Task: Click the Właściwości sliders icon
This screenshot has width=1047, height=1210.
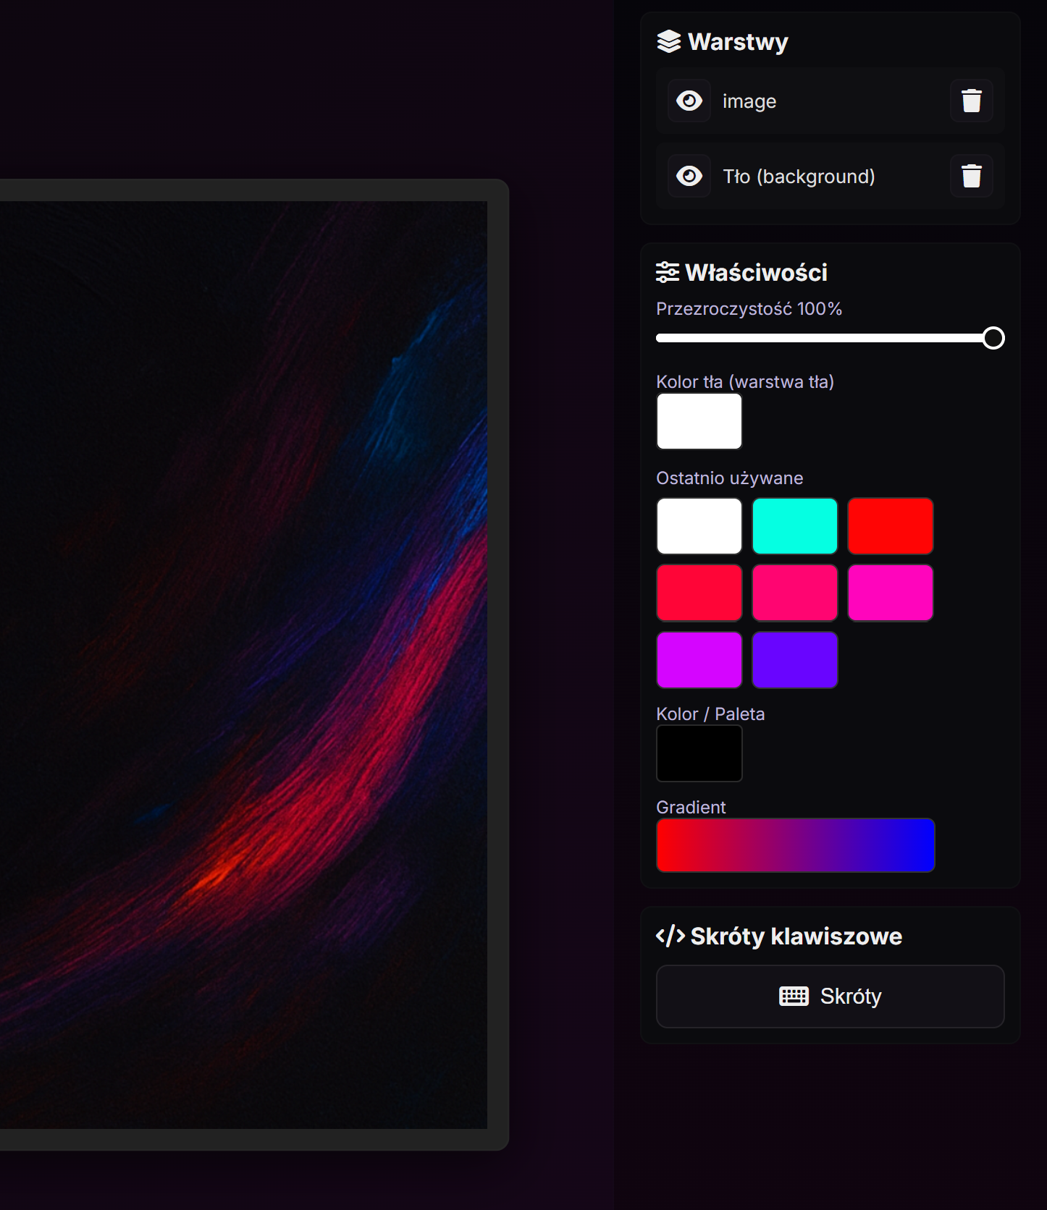Action: tap(667, 272)
